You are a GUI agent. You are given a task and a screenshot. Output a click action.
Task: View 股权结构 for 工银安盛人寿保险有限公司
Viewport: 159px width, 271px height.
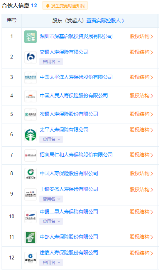141,190
